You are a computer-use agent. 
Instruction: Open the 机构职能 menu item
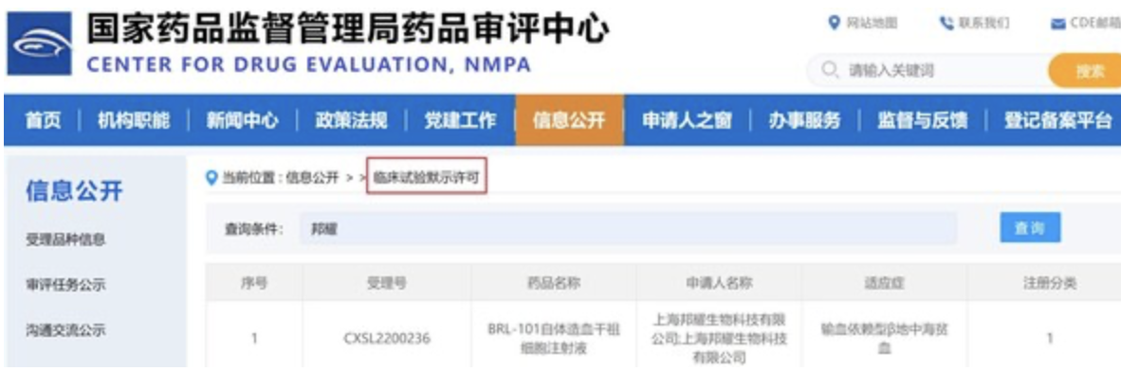134,120
